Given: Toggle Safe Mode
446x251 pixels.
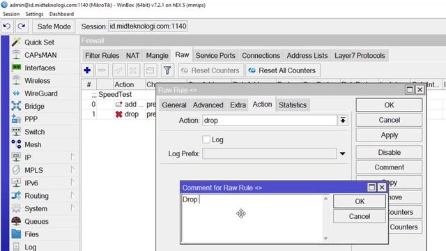Looking at the screenshot, I should point(54,26).
